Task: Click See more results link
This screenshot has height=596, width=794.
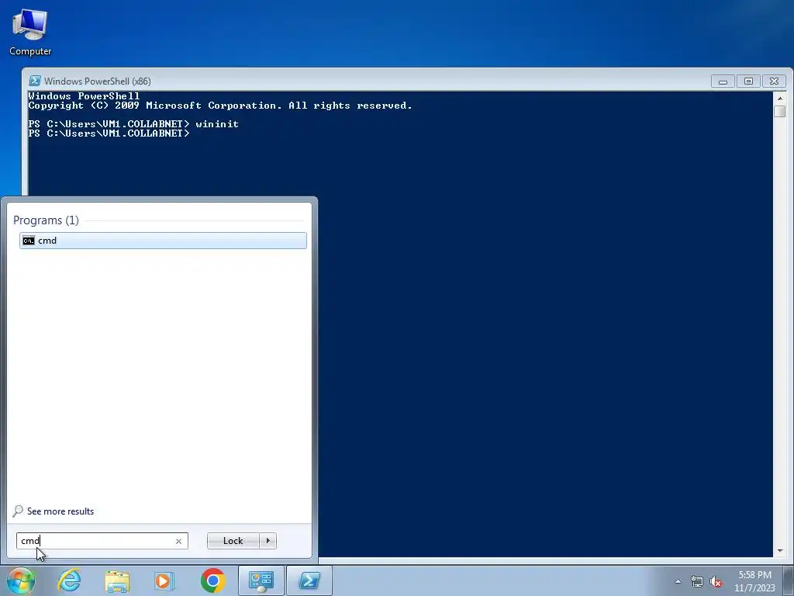Action: click(x=60, y=511)
